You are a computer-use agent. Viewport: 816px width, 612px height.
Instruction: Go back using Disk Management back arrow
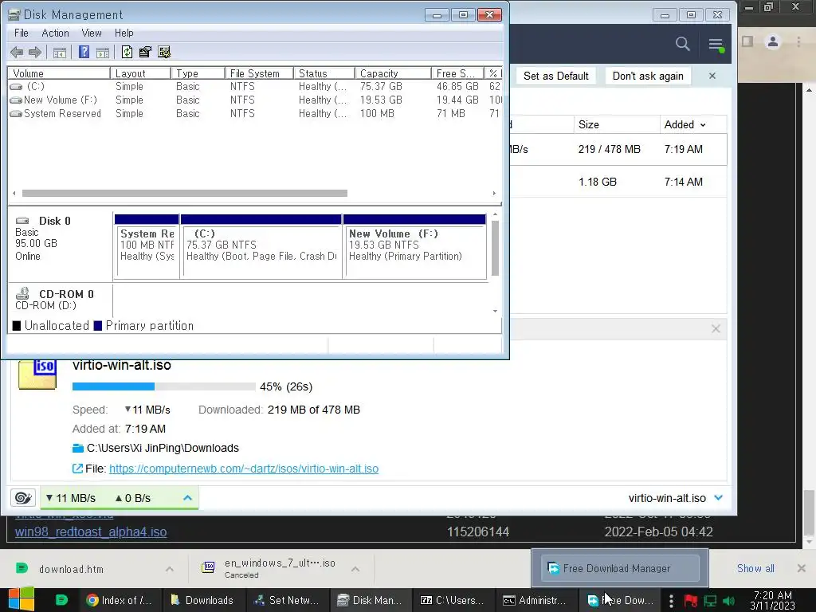pyautogui.click(x=17, y=52)
